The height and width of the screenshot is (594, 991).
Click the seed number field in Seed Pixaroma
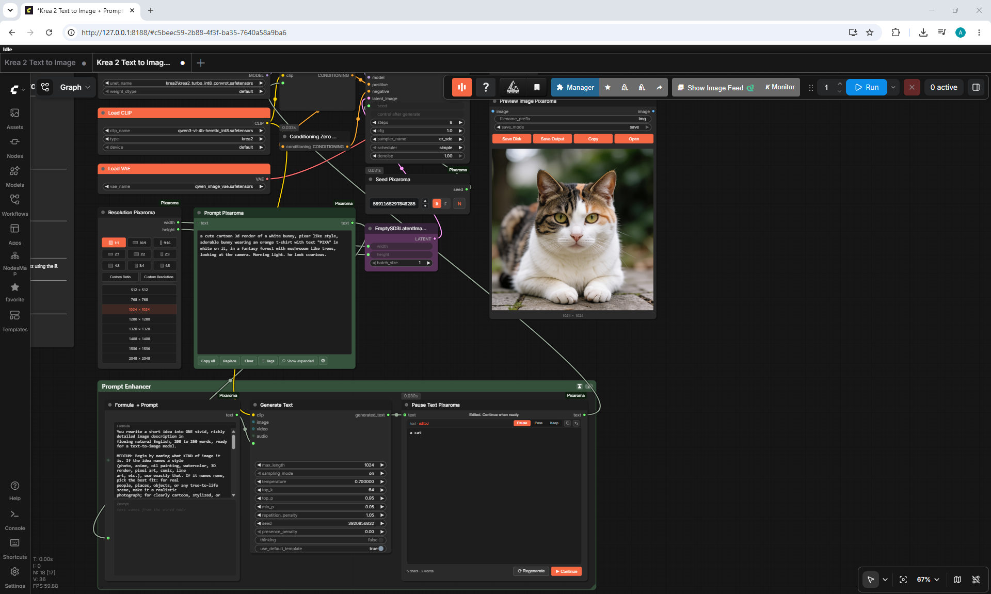(394, 203)
